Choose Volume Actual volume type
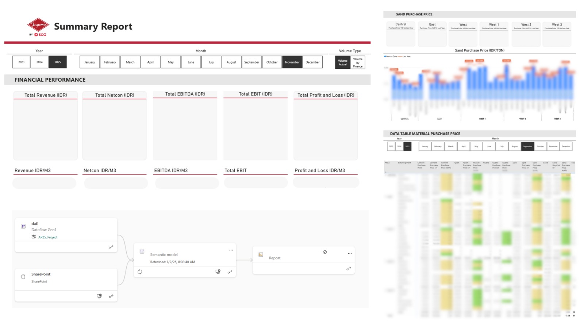Image resolution: width=584 pixels, height=327 pixels. pyautogui.click(x=343, y=62)
